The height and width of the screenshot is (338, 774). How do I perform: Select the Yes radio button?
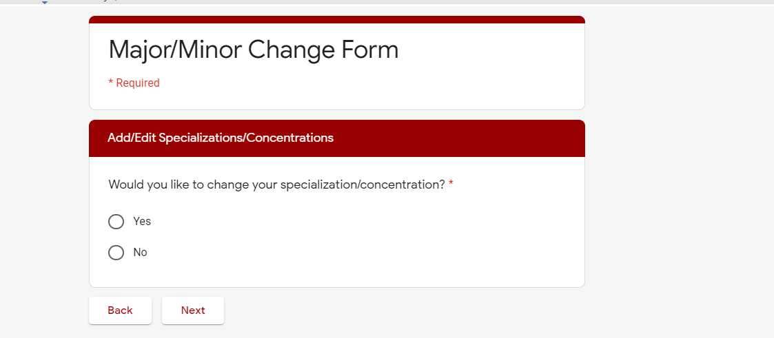click(x=116, y=222)
